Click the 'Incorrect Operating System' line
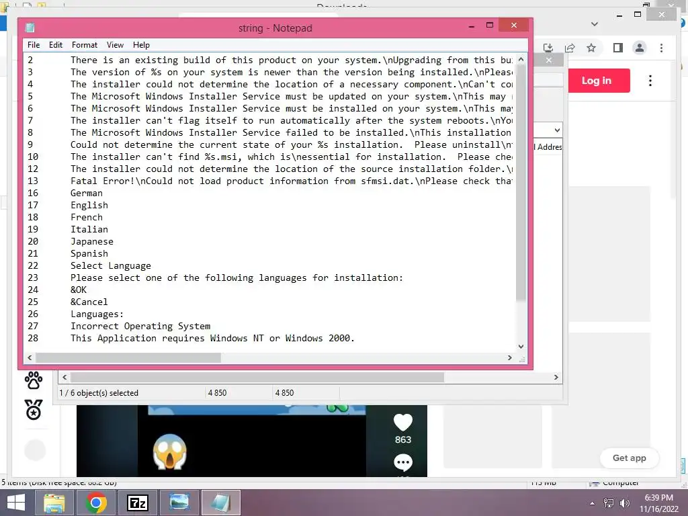 (x=140, y=326)
